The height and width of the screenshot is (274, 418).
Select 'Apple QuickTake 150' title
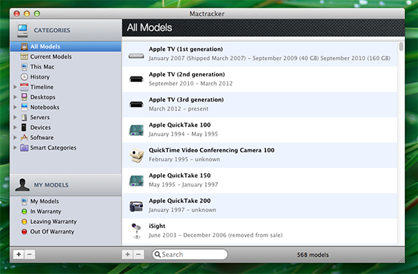pos(180,175)
